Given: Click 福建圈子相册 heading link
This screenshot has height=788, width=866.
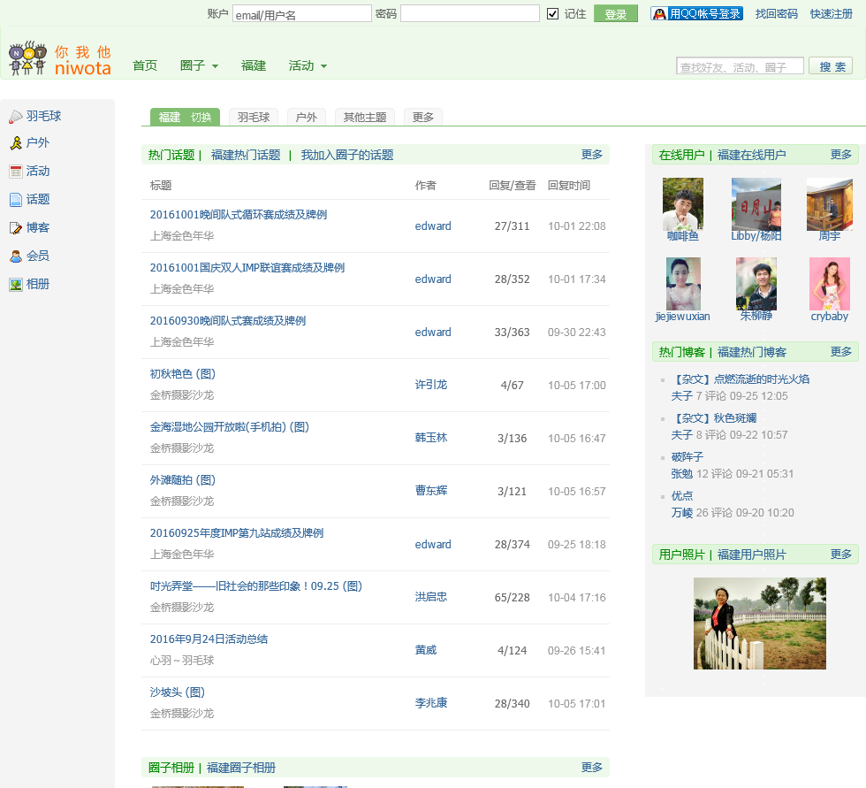Looking at the screenshot, I should click(240, 769).
